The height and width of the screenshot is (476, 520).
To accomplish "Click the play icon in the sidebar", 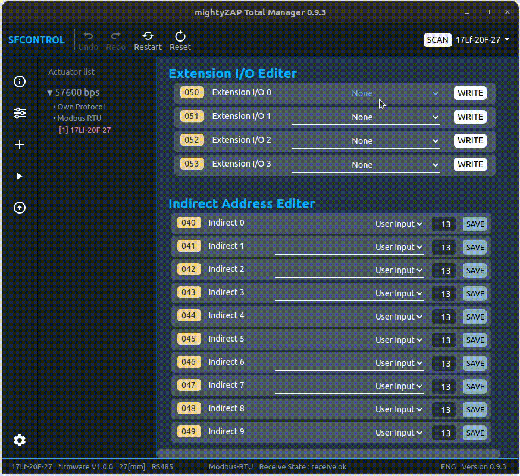I will (x=20, y=176).
